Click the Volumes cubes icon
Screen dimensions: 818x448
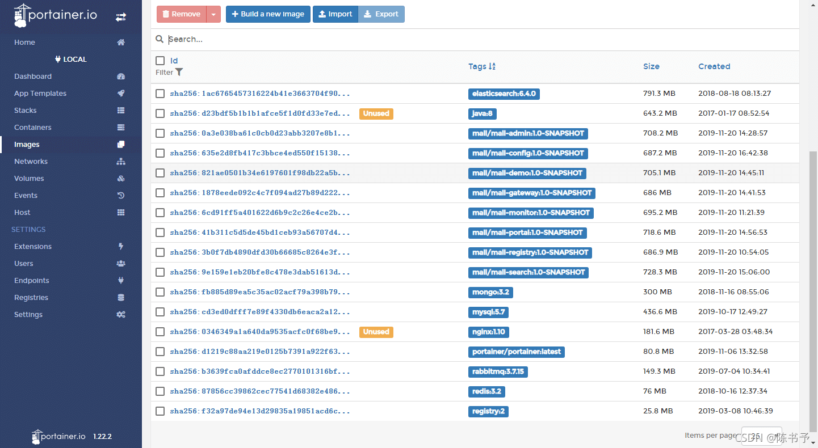(x=121, y=179)
